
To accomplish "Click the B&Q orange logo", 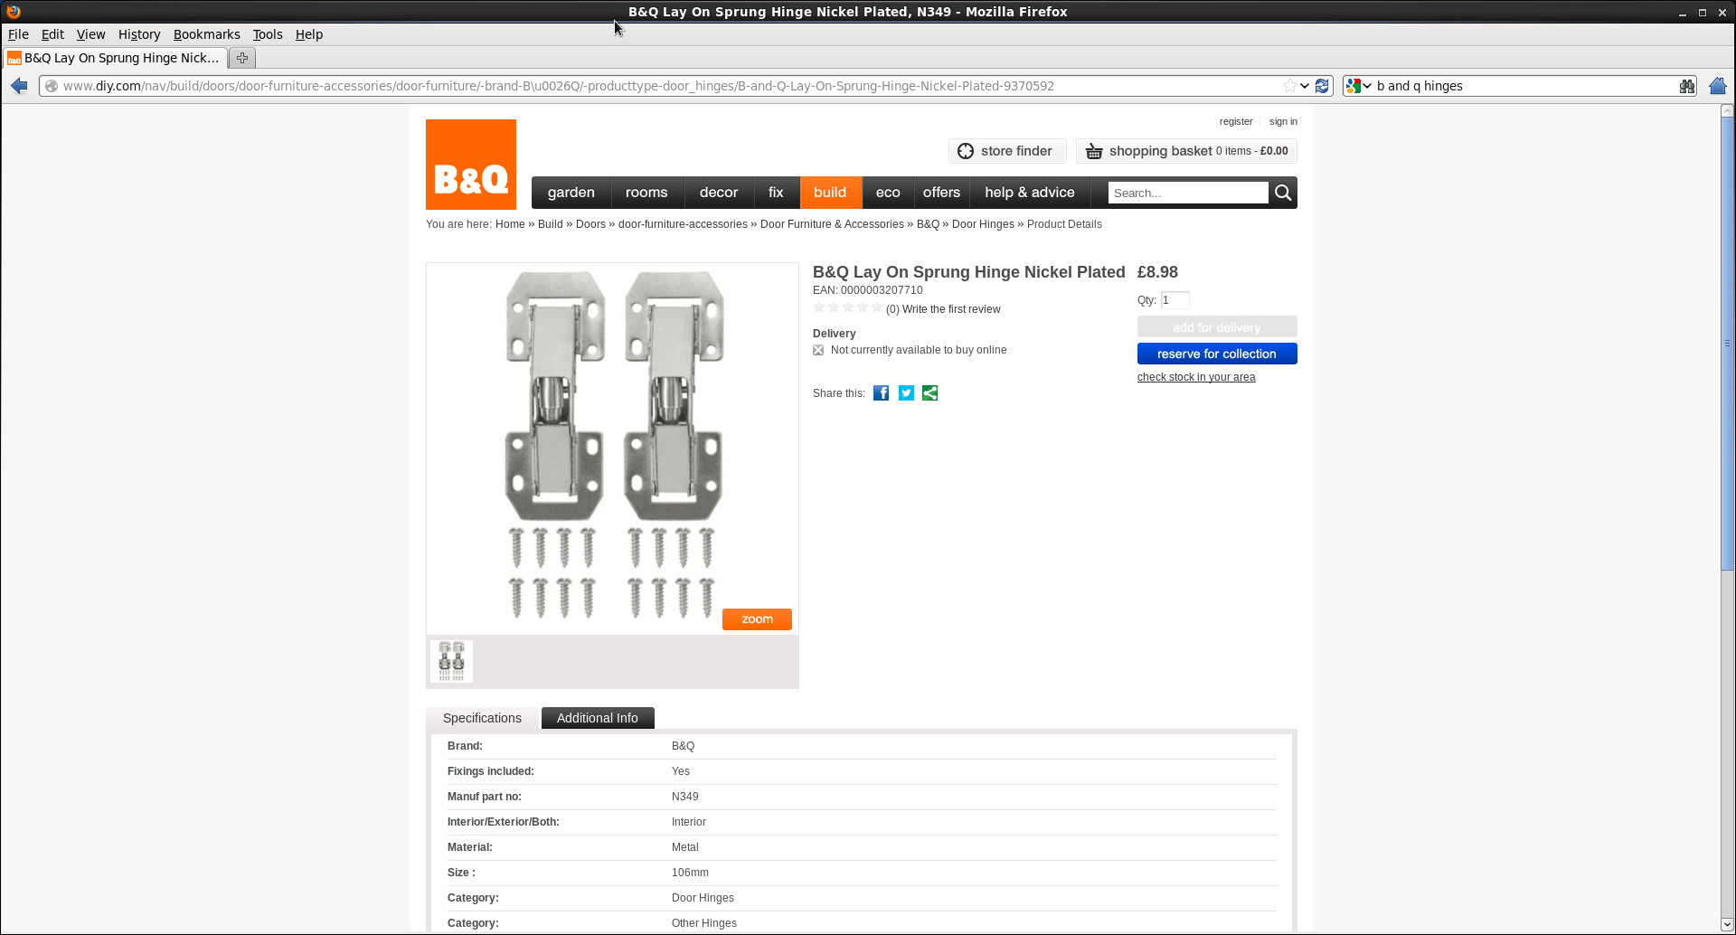I will pos(471,165).
